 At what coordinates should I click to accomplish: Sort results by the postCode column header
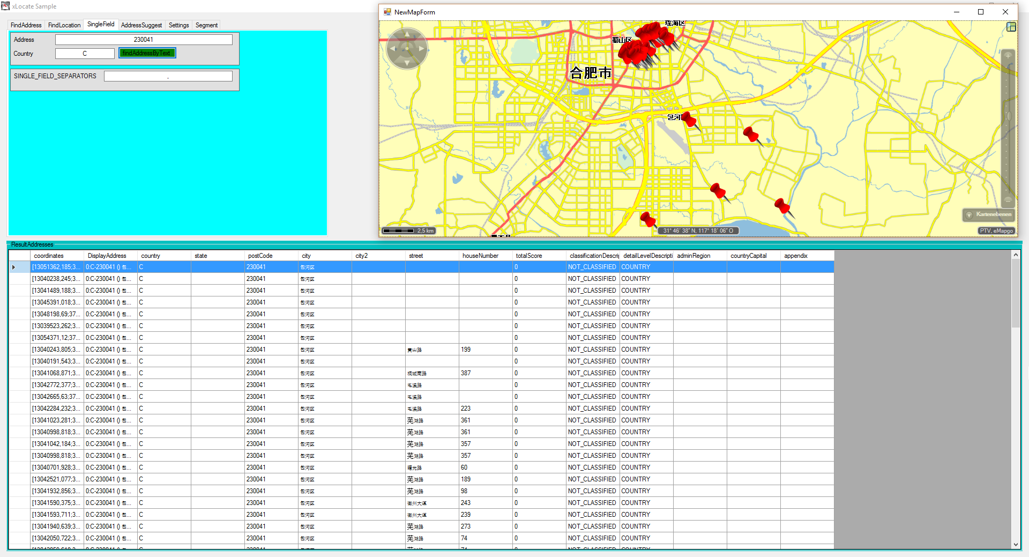coord(271,256)
